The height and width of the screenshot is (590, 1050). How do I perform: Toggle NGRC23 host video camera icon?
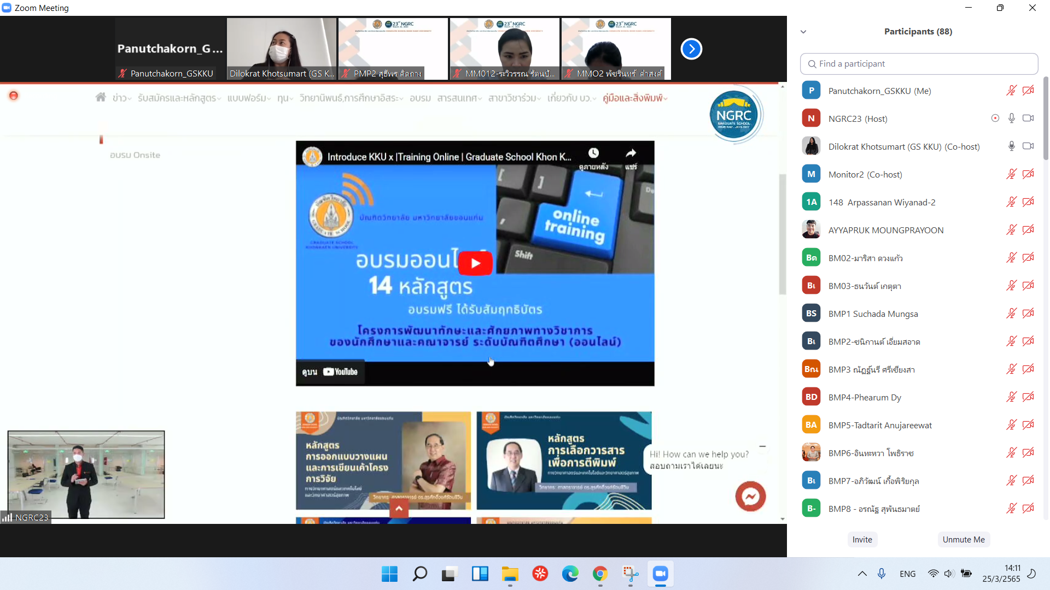(1028, 119)
